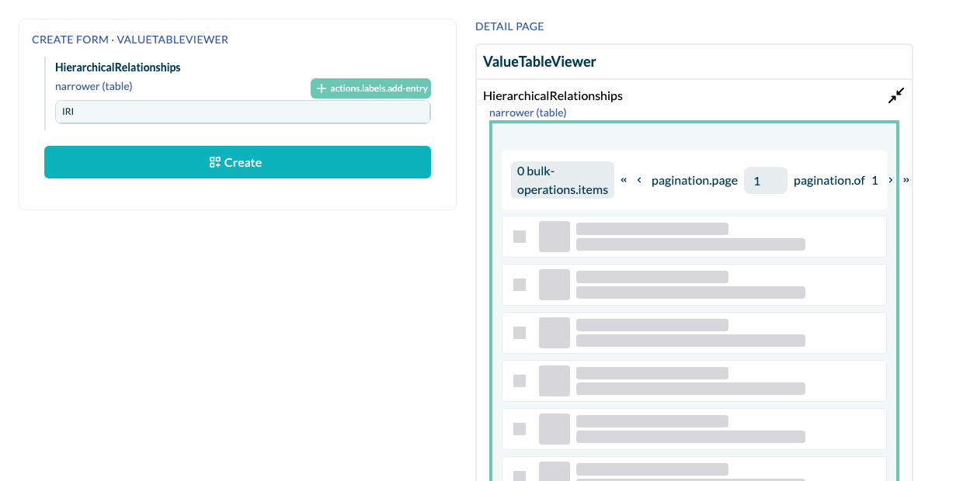
Task: Click the 'CREATE FORM · VALUETABLEVIEWER' heading
Action: tap(130, 39)
